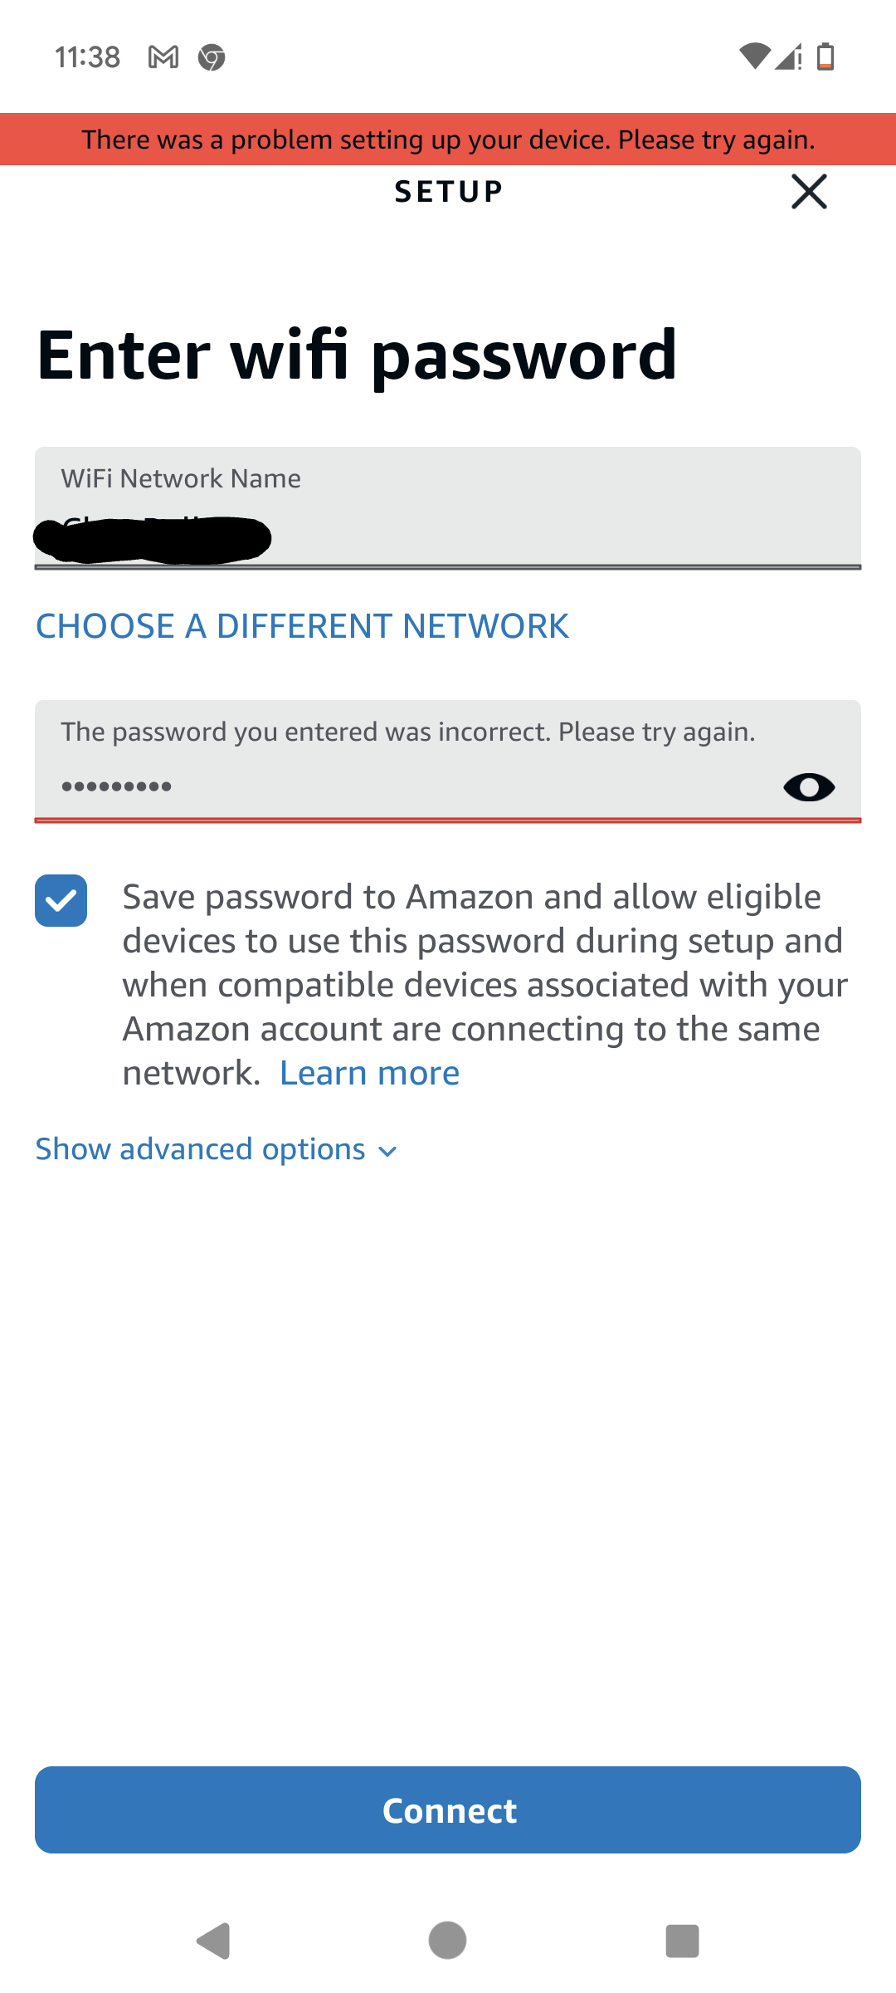Viewport: 896px width, 1993px height.
Task: Tap the cellular signal status icon
Action: (x=788, y=56)
